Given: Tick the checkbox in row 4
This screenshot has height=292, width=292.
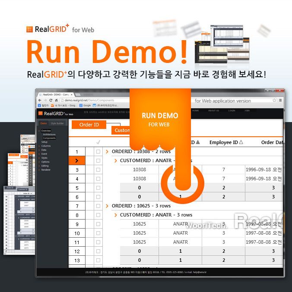Looking at the screenshot, I should [x=98, y=179].
